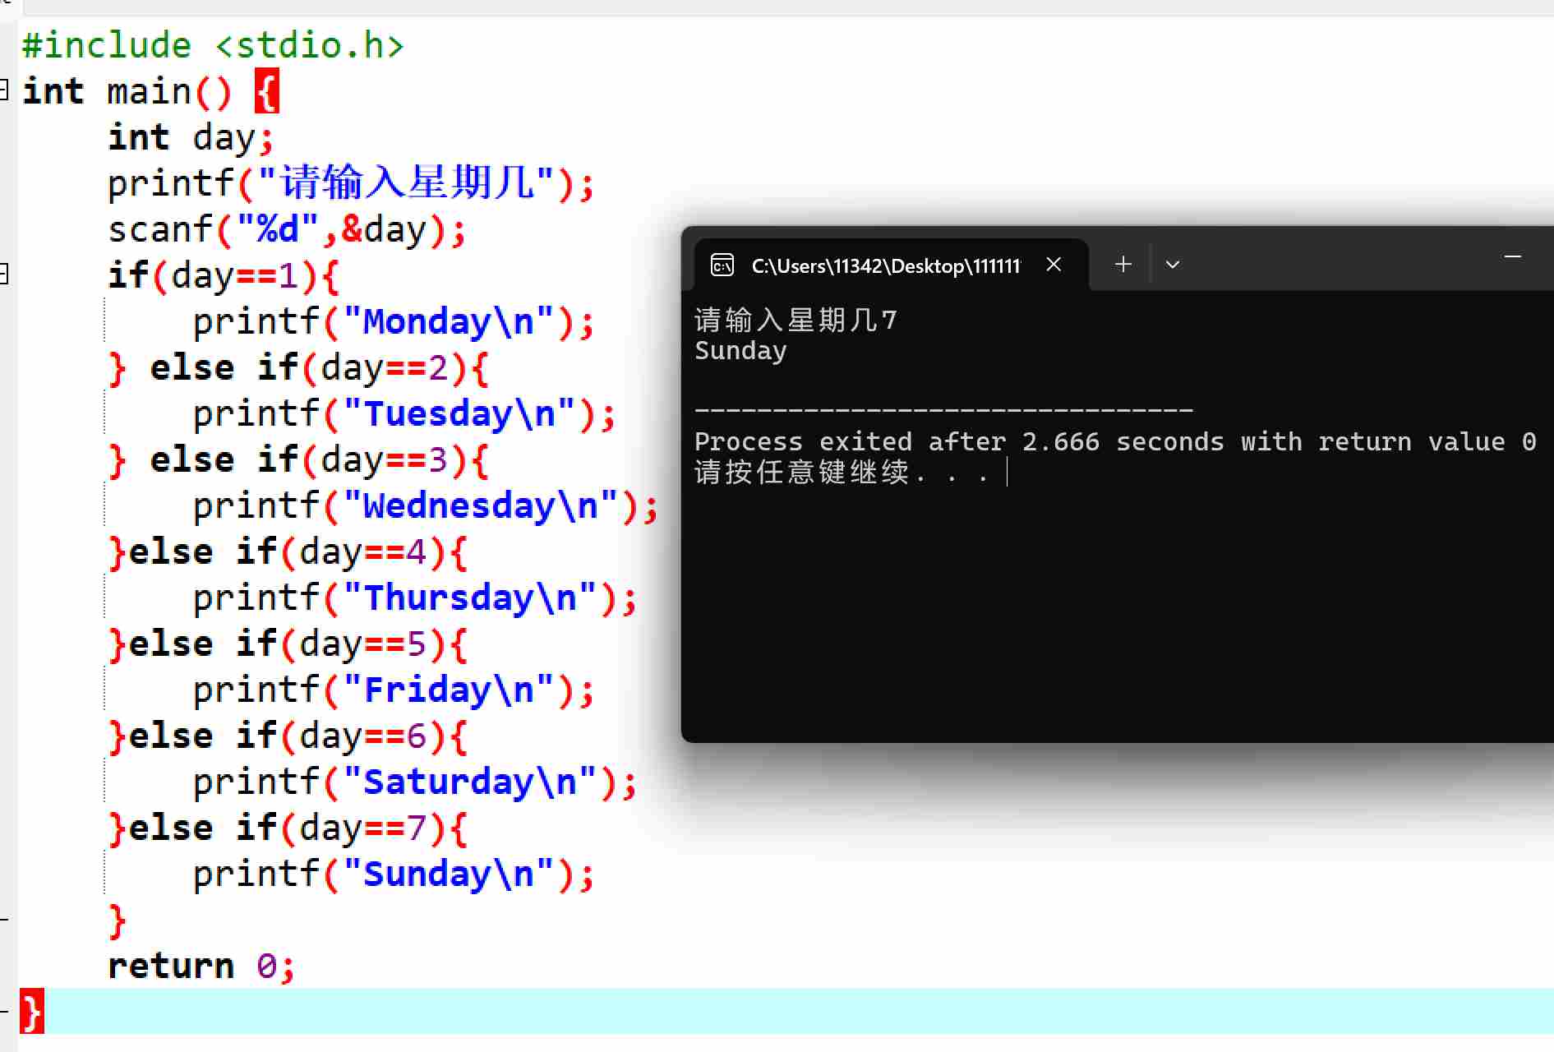Click the int day; declaration line
Image resolution: width=1554 pixels, height=1052 pixels.
[x=191, y=137]
